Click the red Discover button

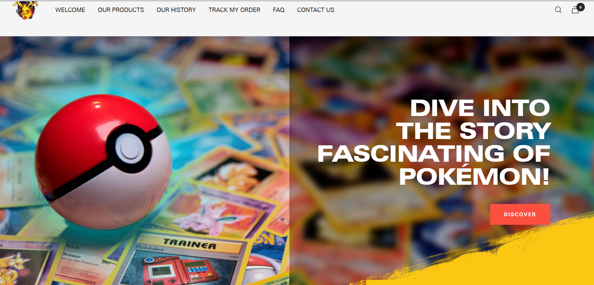tap(520, 214)
